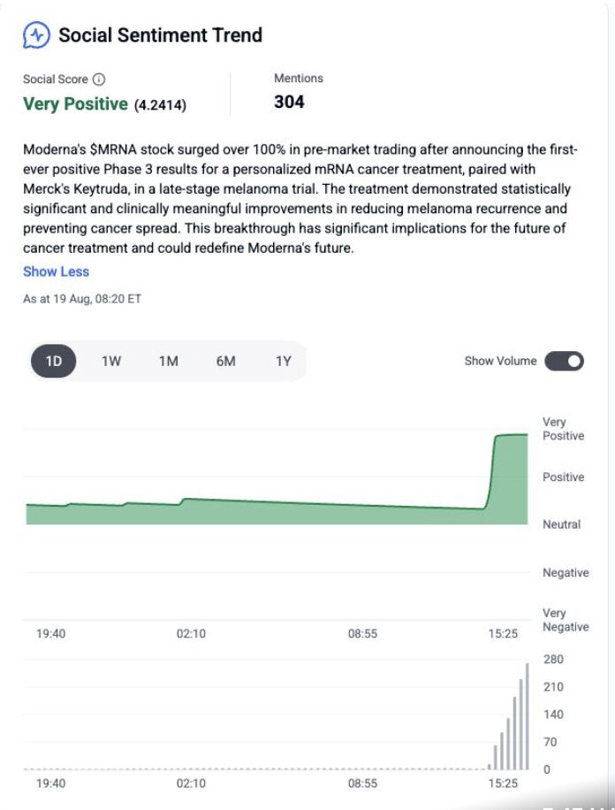Click the Very Positive score label
The width and height of the screenshot is (615, 810).
point(75,103)
